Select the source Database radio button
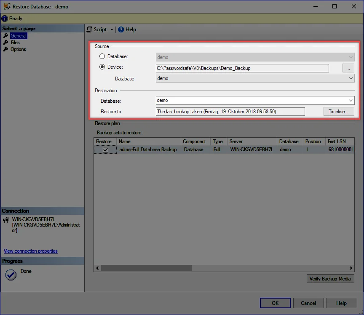This screenshot has width=364, height=315. [102, 56]
